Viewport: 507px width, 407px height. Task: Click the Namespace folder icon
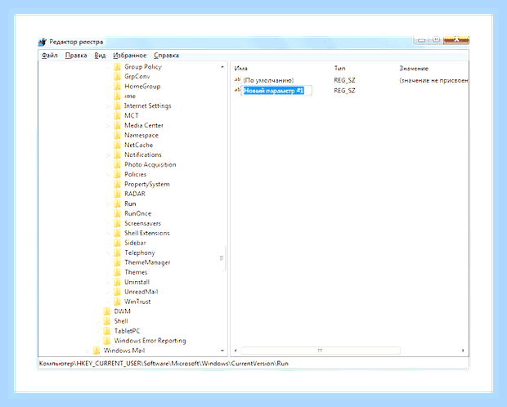117,135
